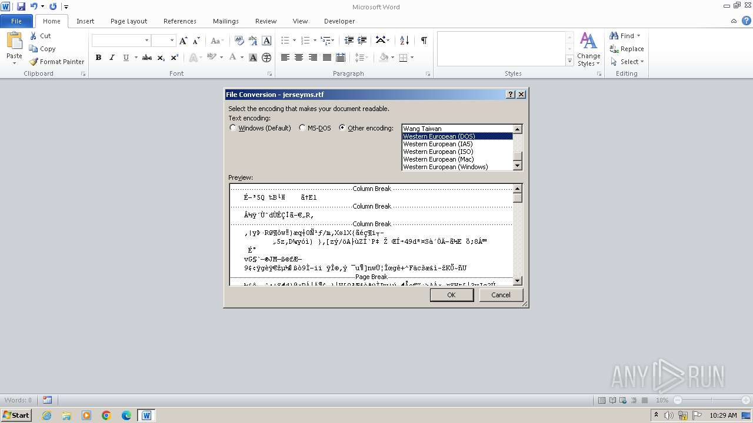Click the Paste button
Screen dimensions: 753x423
[x=14, y=47]
